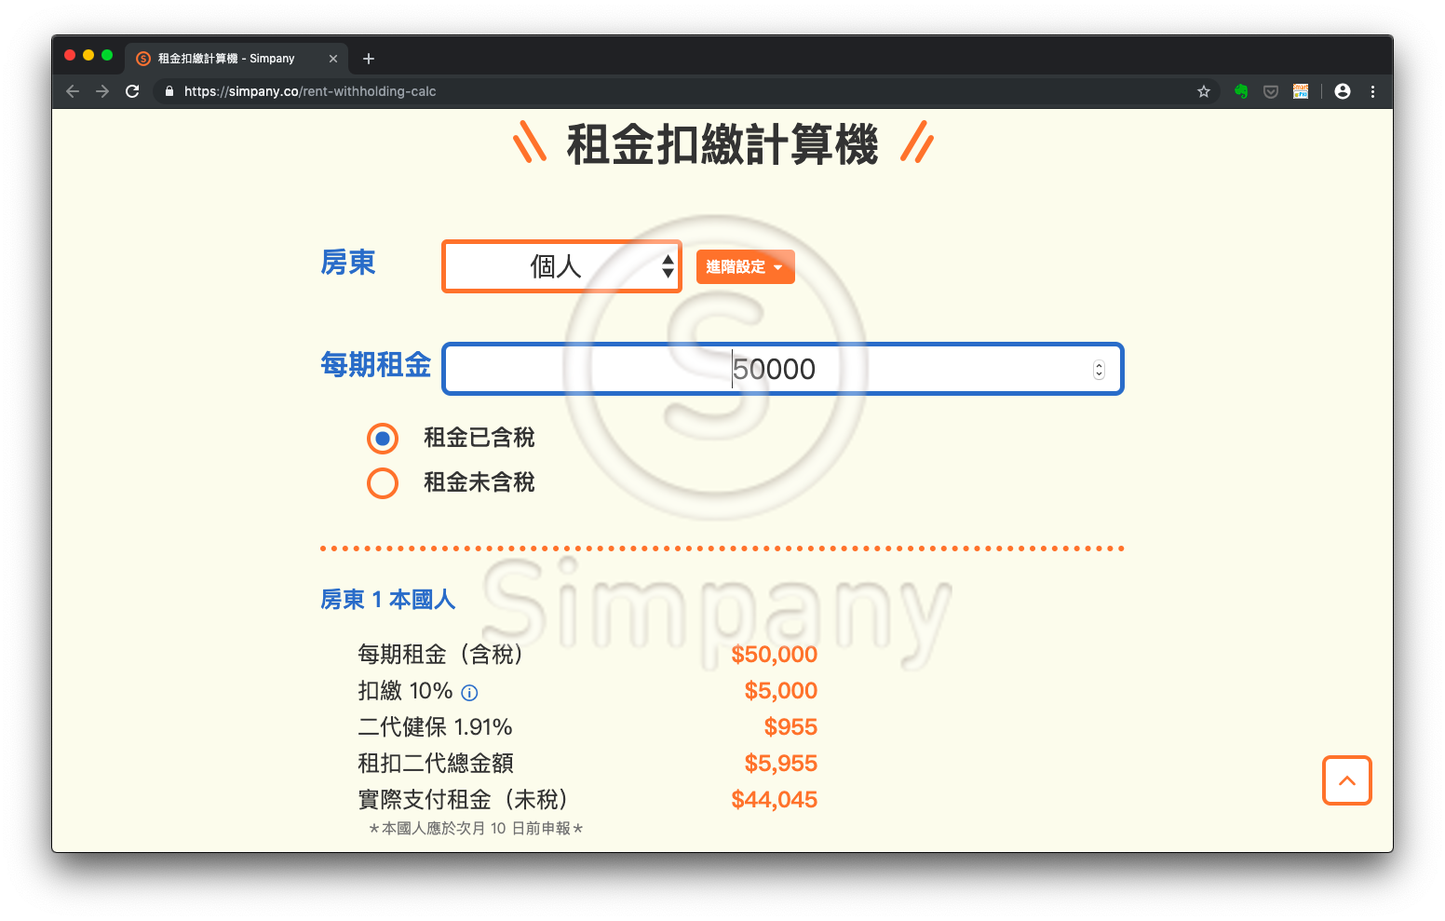Bookmark the page with the star icon
Screen dimensions: 1445x921
click(x=1204, y=91)
